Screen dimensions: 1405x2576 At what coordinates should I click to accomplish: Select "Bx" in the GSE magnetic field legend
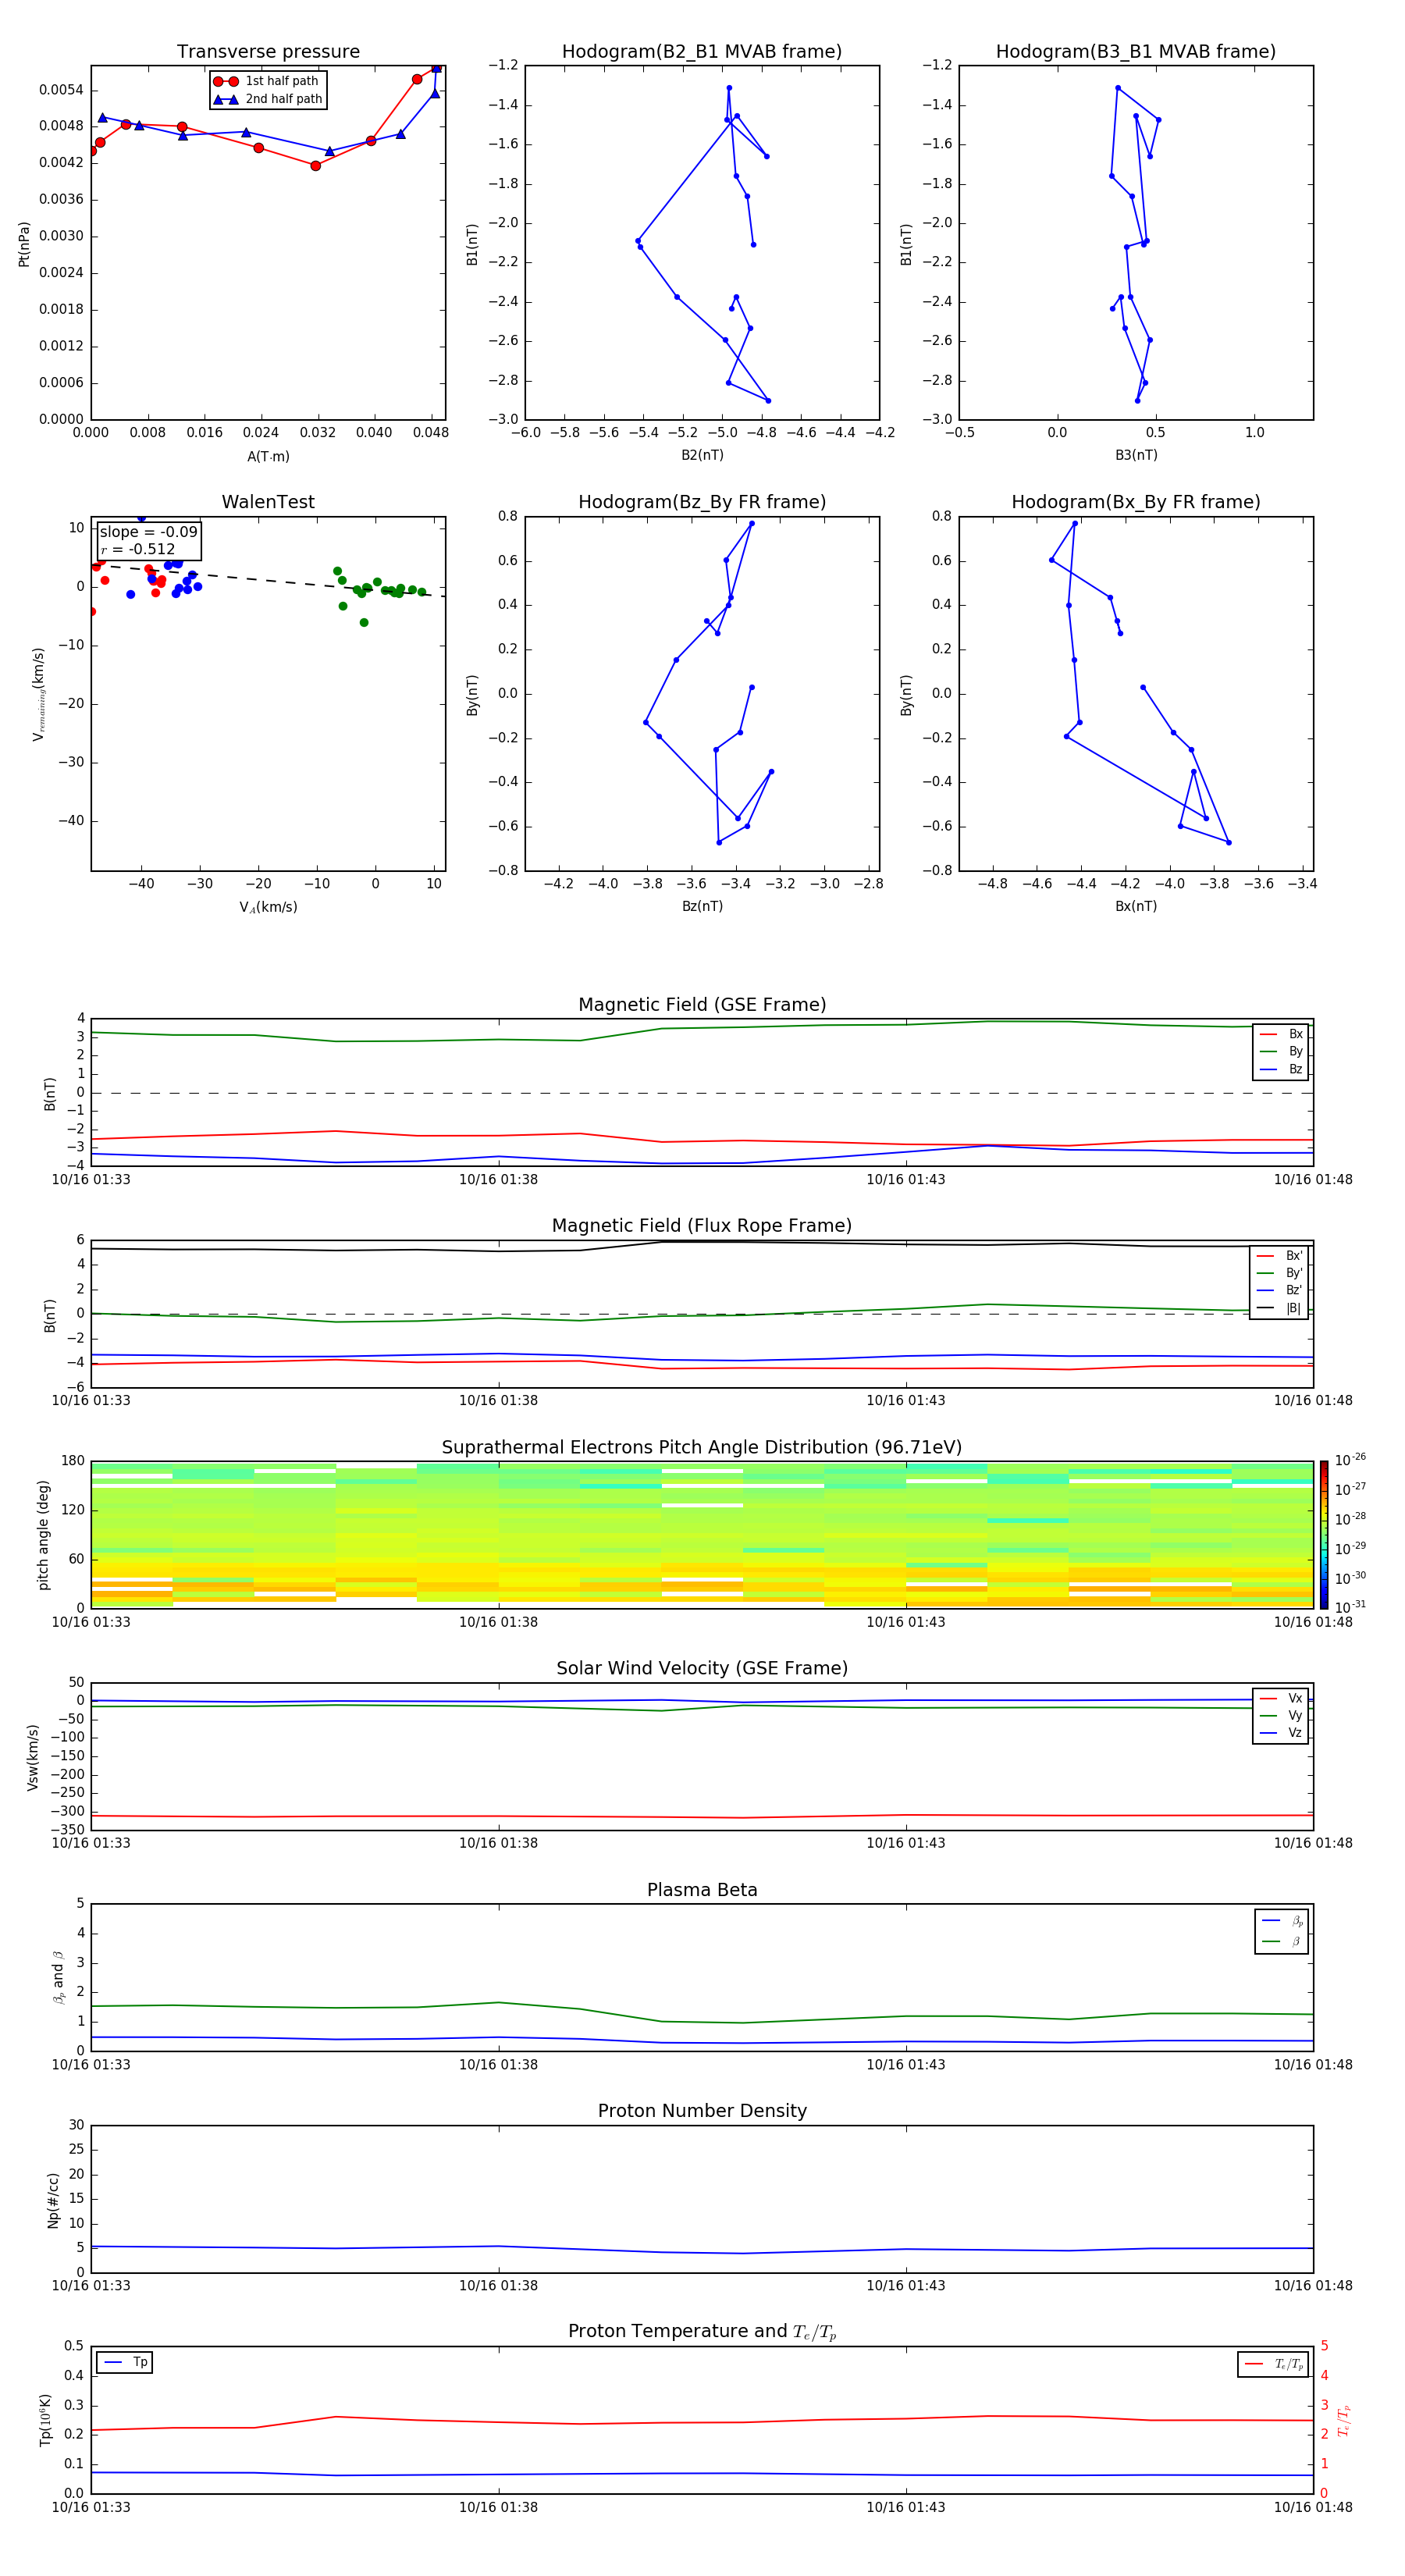pyautogui.click(x=1281, y=1034)
